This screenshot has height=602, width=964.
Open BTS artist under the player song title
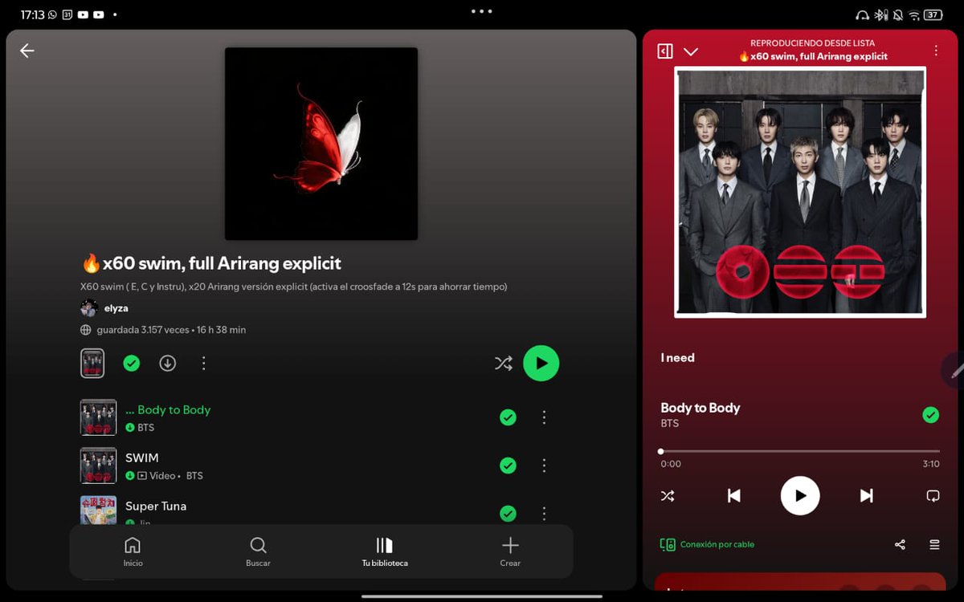(x=669, y=423)
